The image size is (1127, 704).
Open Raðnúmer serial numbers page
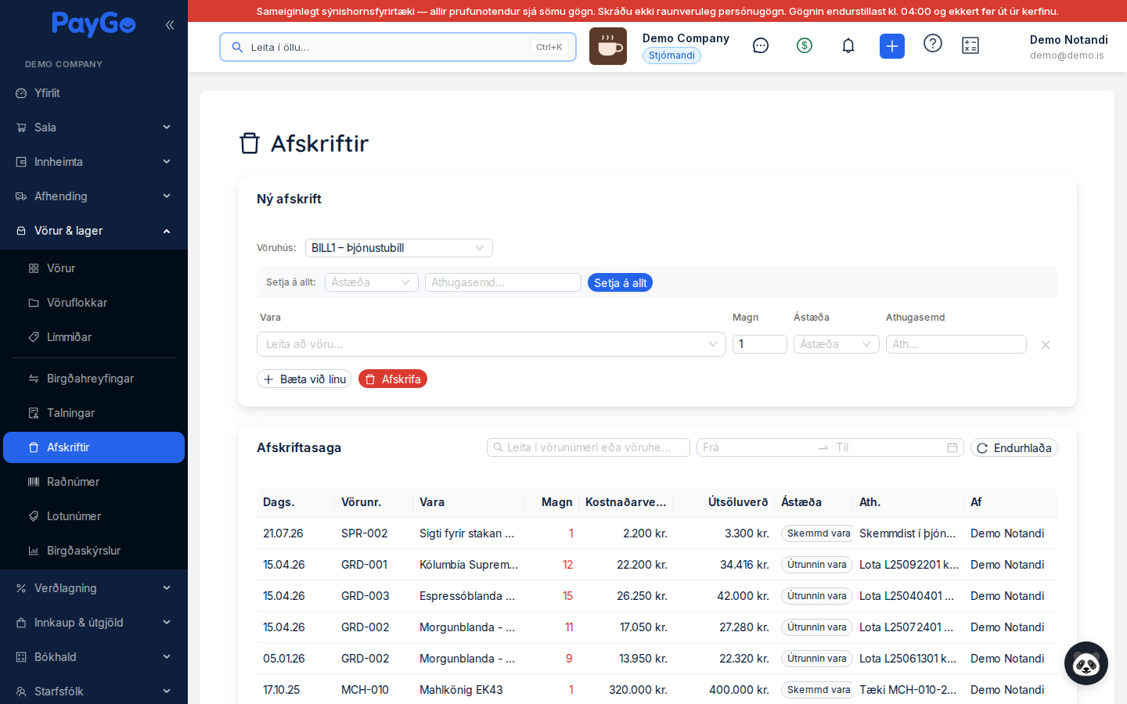pyautogui.click(x=94, y=482)
